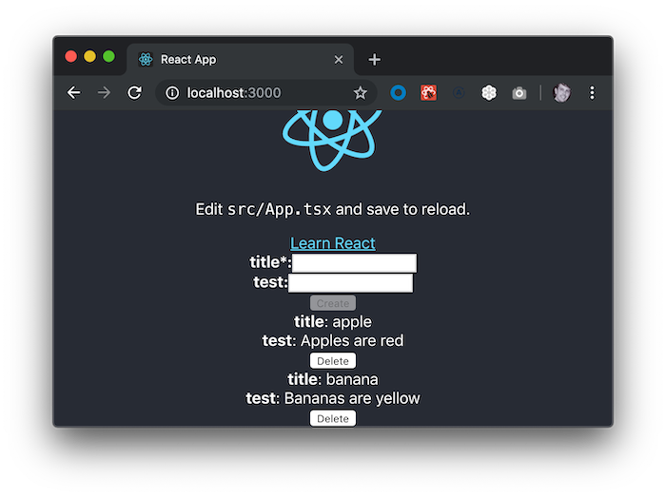Minimize the window with the yellow button
Screen dimensions: 666x497
[89, 56]
